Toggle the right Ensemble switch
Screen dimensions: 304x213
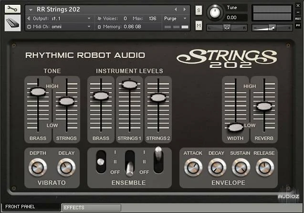[x=158, y=160]
